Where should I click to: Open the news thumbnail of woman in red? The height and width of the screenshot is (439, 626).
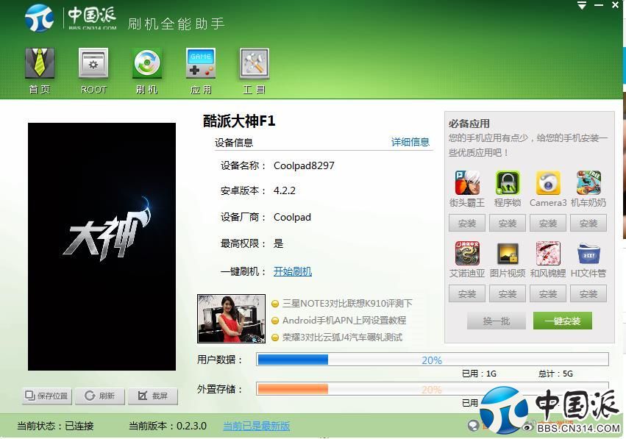point(231,319)
